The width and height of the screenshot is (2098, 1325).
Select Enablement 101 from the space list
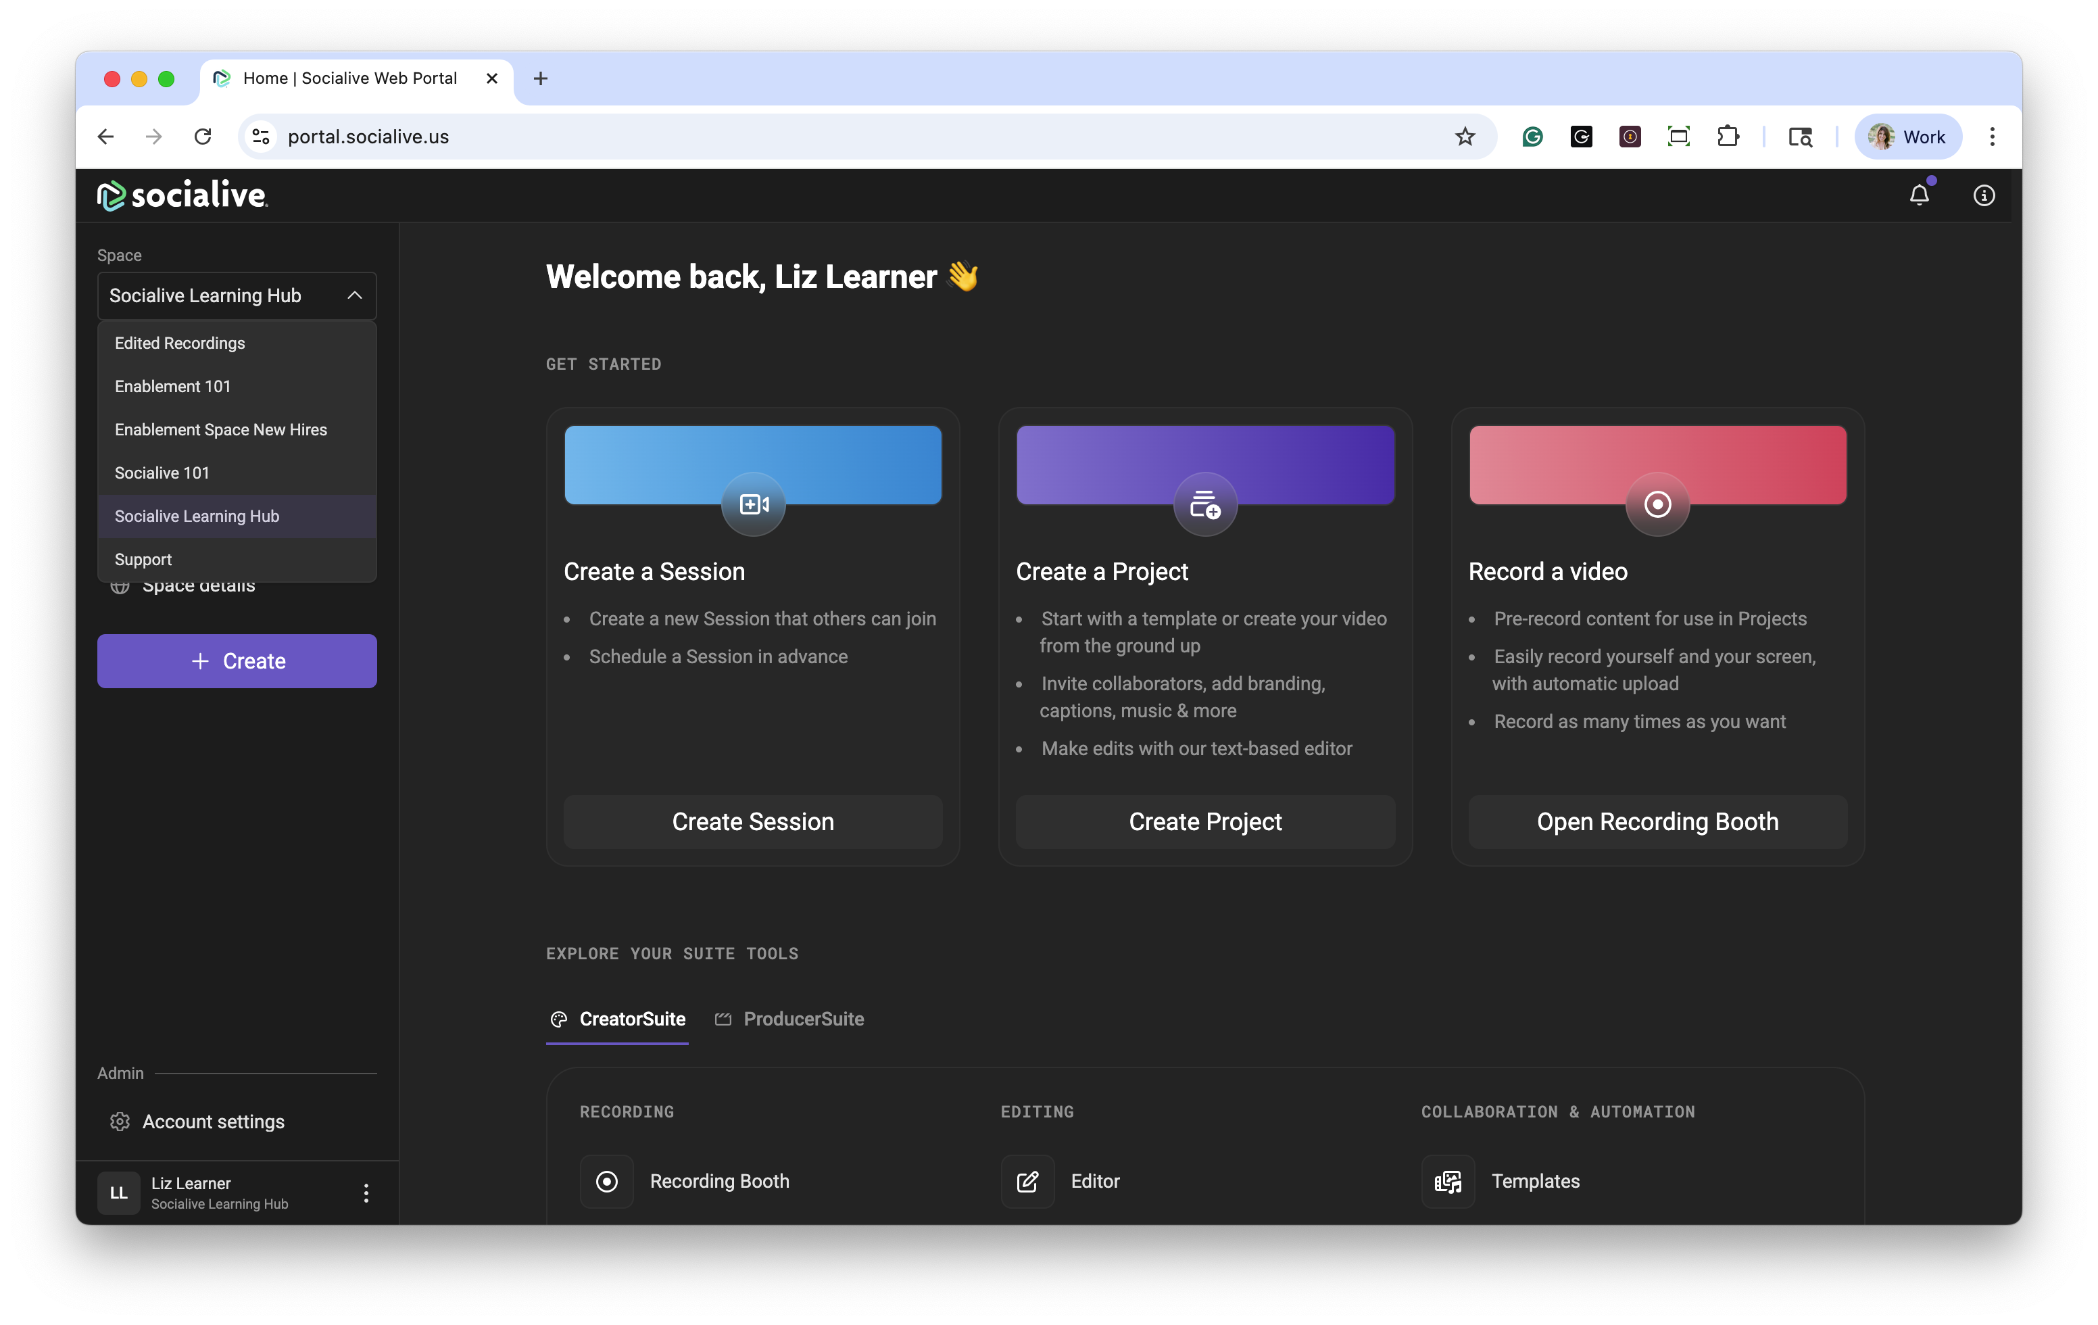(x=172, y=386)
